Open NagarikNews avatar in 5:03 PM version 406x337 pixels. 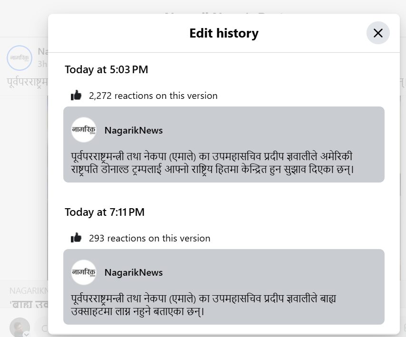coord(84,130)
